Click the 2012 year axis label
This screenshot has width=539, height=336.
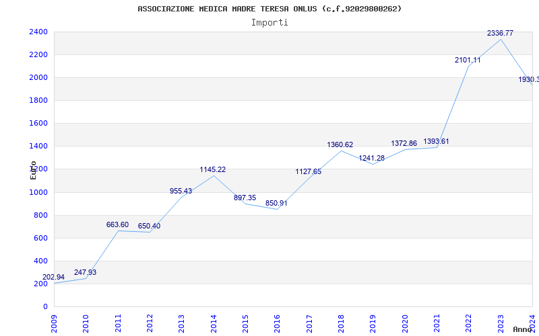tap(150, 323)
